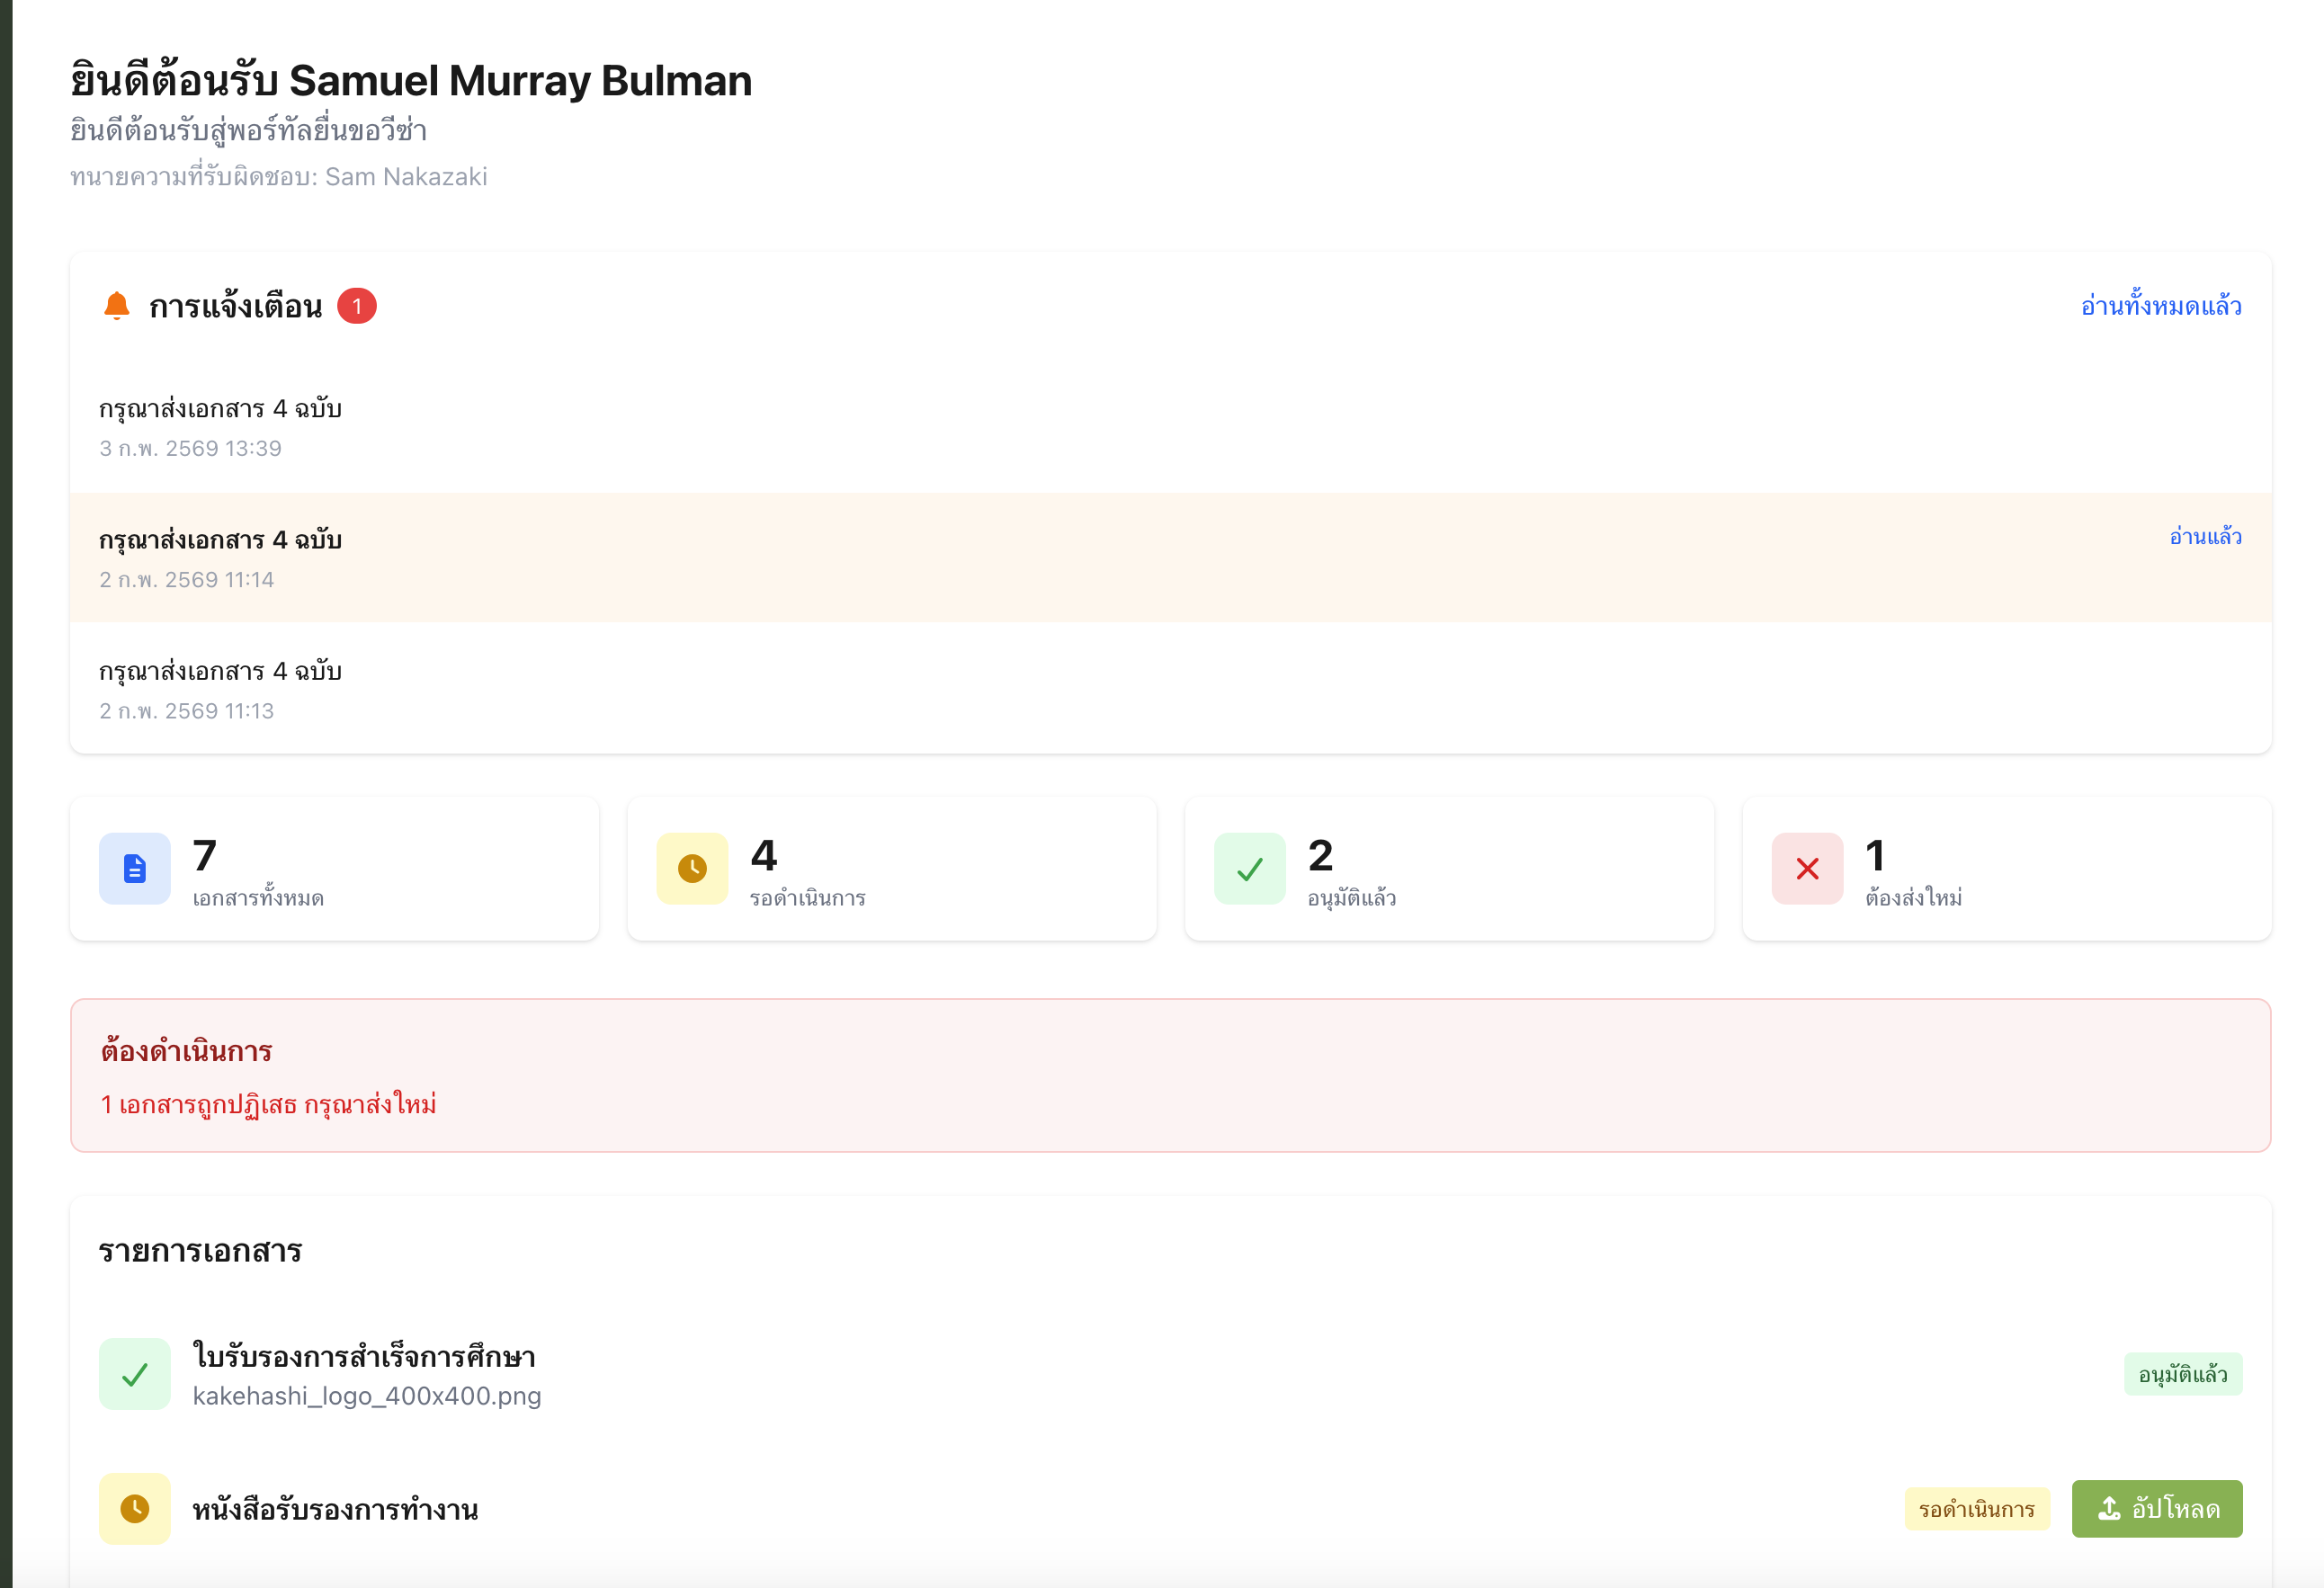Click the อนุมัติแล้ว status badge on certificate

(x=2182, y=1374)
